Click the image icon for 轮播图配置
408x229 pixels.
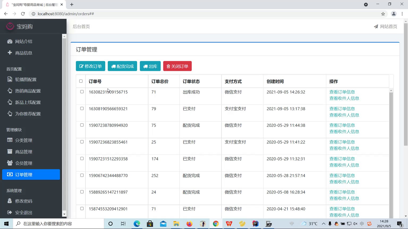click(x=10, y=79)
